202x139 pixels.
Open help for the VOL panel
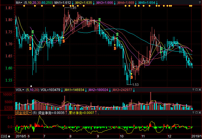pyautogui.click(x=193, y=90)
